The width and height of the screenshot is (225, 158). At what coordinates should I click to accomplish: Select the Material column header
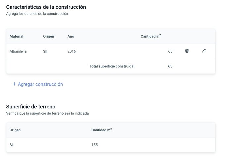[x=16, y=36]
